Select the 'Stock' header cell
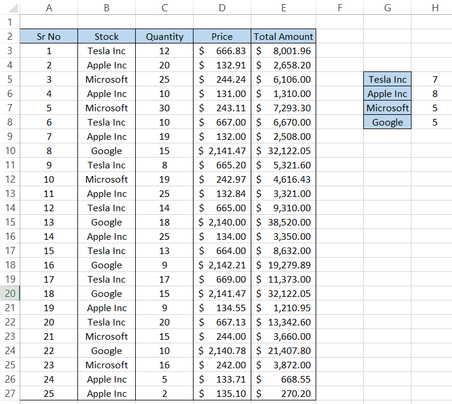The height and width of the screenshot is (404, 452). pos(107,36)
